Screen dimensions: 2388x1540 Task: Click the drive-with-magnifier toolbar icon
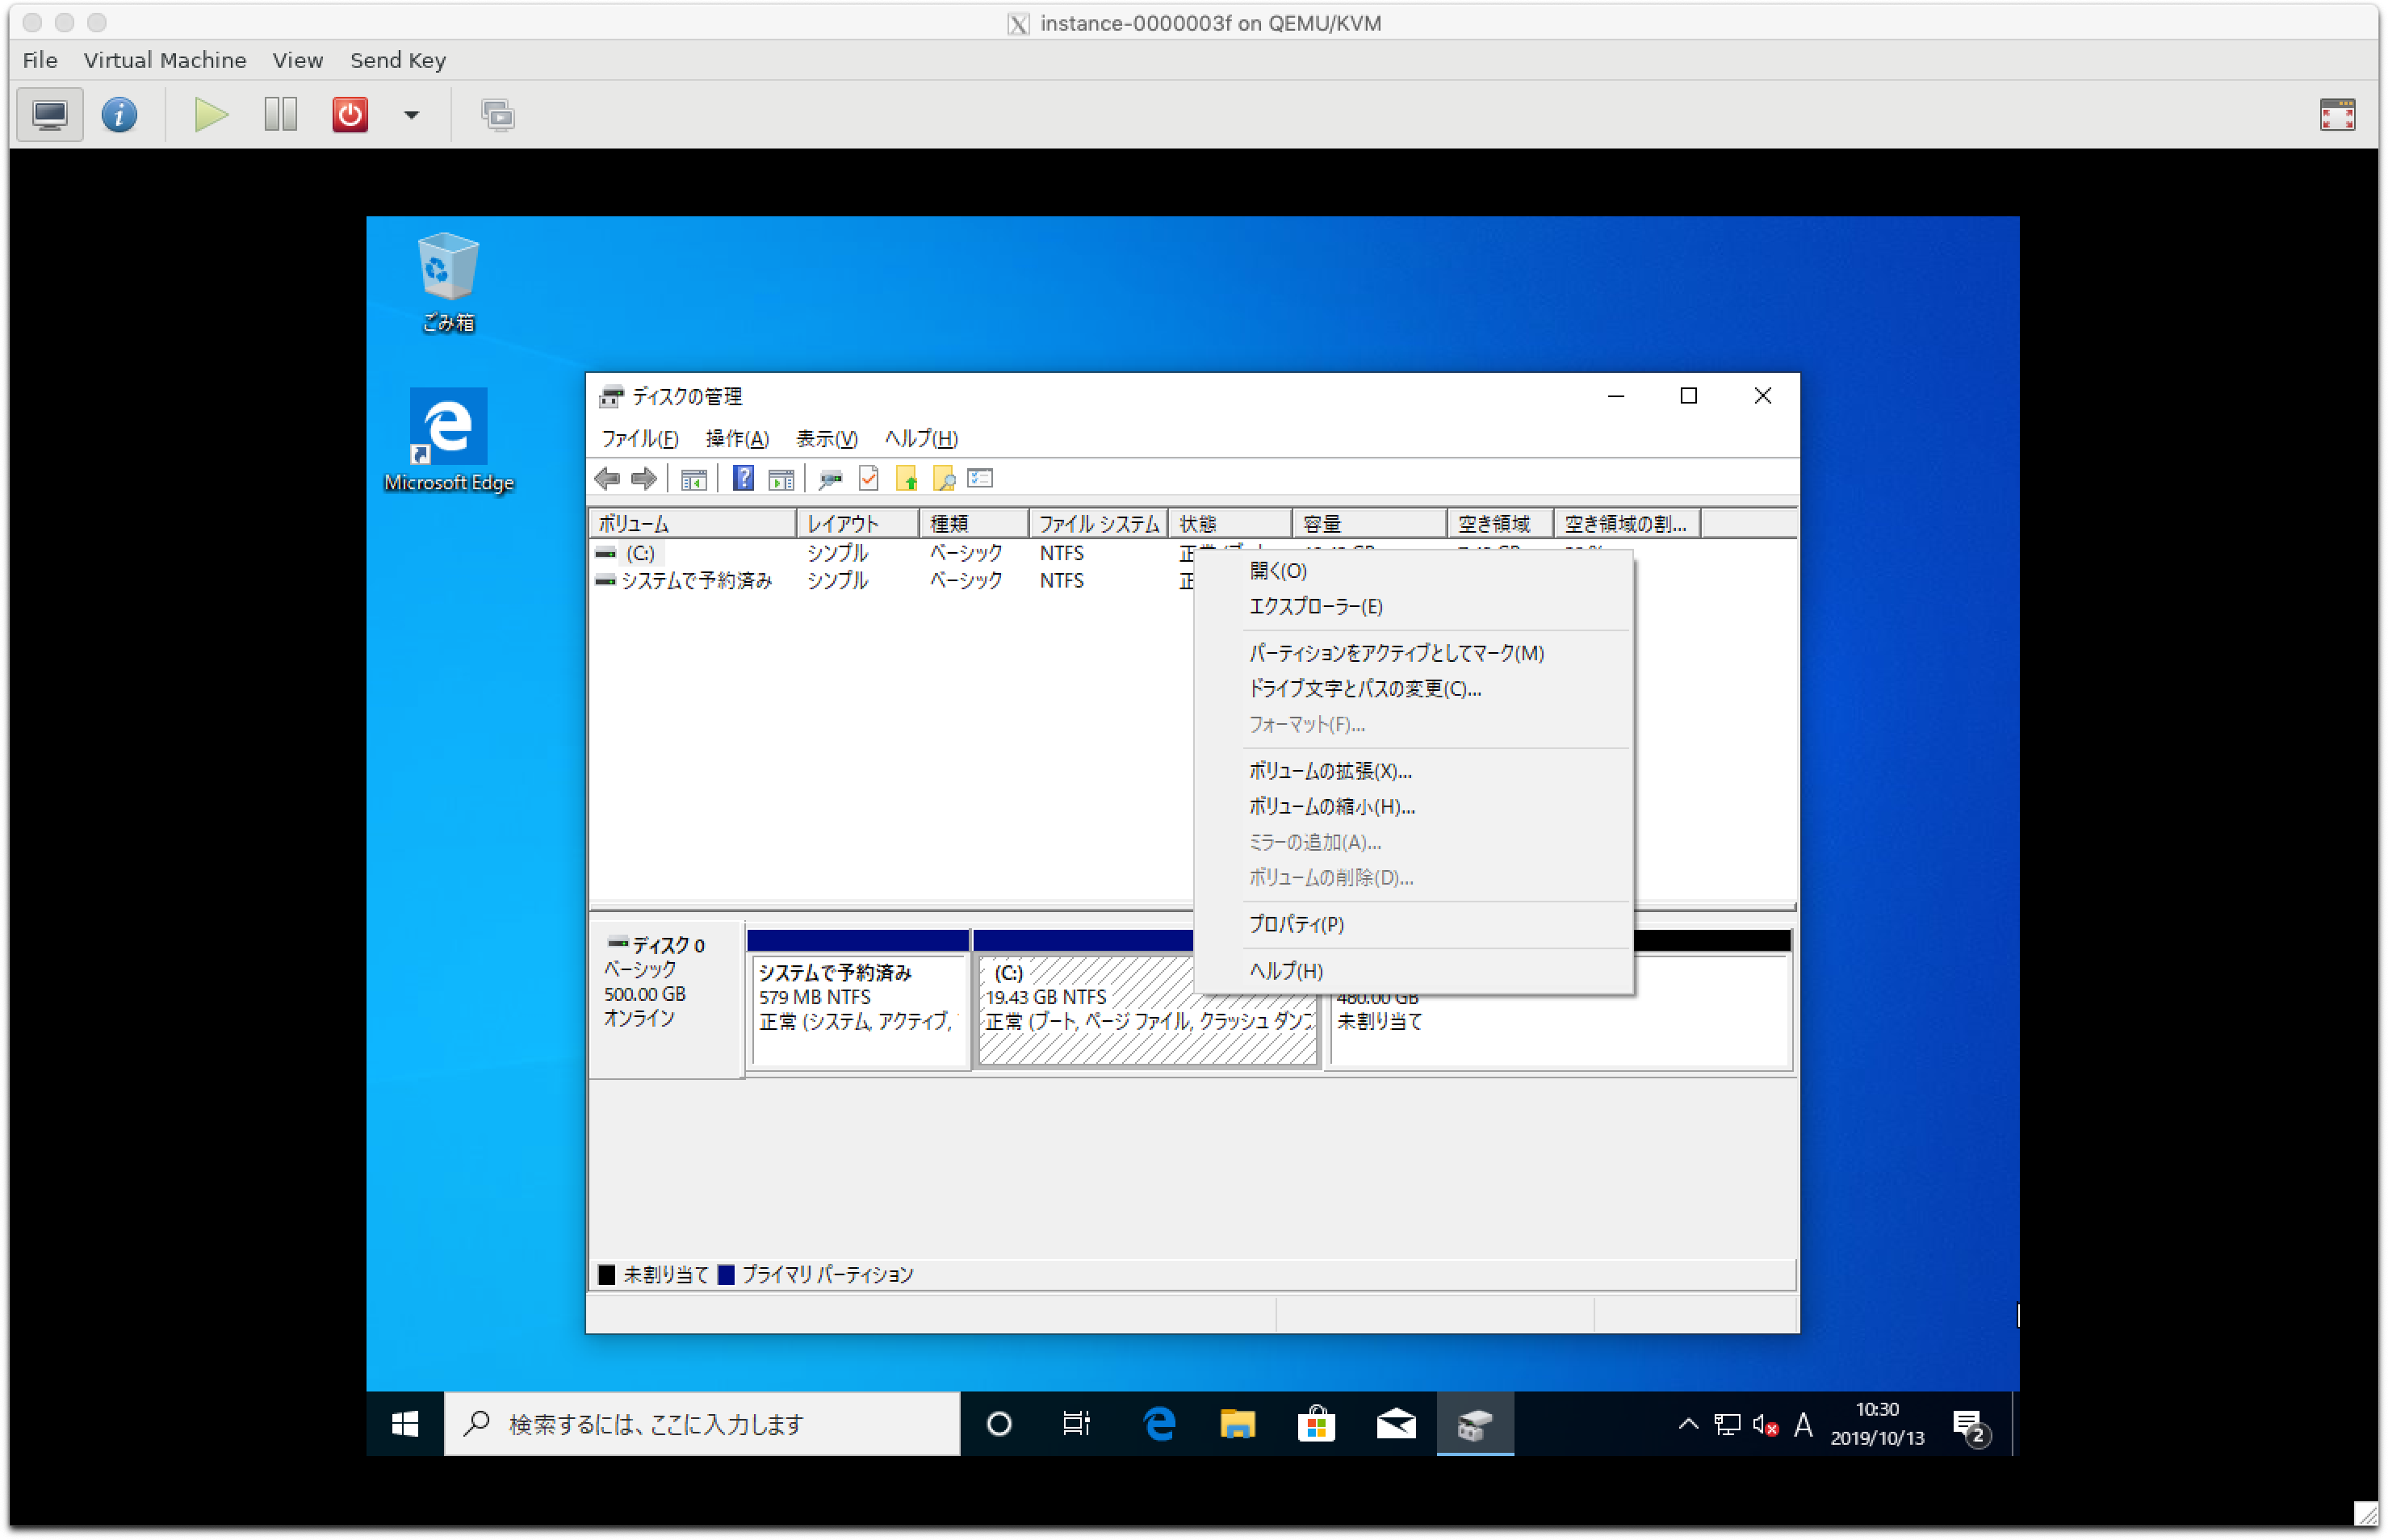click(830, 479)
